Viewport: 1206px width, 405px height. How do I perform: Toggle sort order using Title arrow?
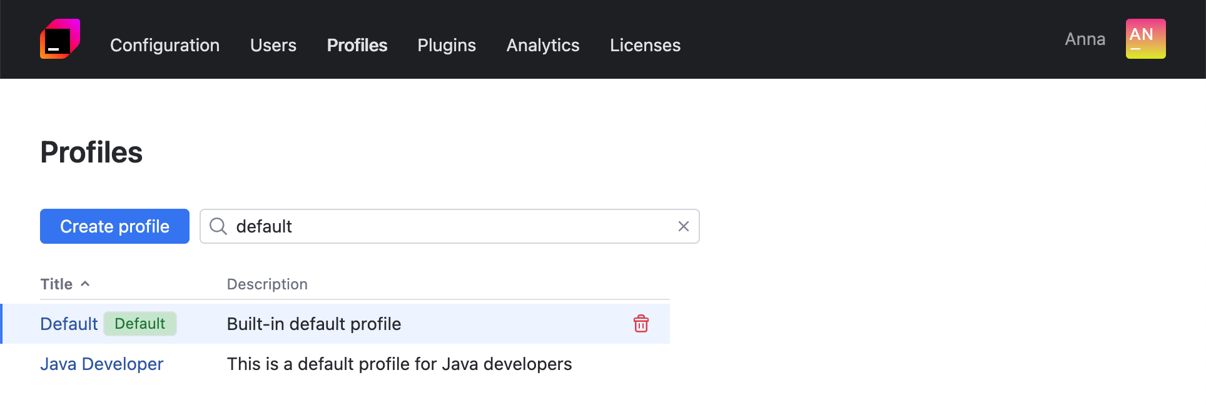(86, 284)
